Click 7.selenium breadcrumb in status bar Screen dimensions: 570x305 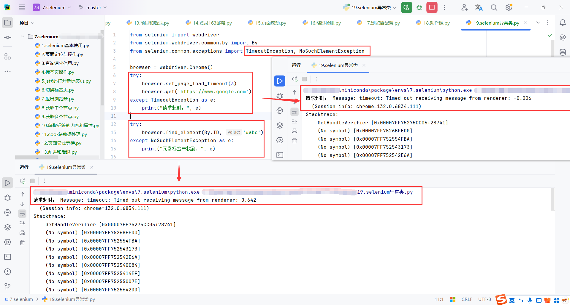[19, 299]
